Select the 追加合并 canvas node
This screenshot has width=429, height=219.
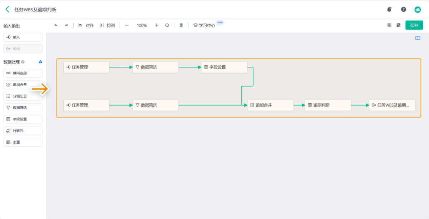pyautogui.click(x=270, y=105)
